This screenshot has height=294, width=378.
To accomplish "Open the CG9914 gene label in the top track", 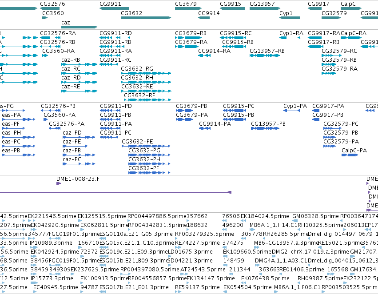I will (209, 13).
